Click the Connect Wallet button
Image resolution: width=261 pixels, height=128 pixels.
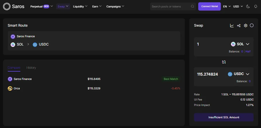pos(209,7)
